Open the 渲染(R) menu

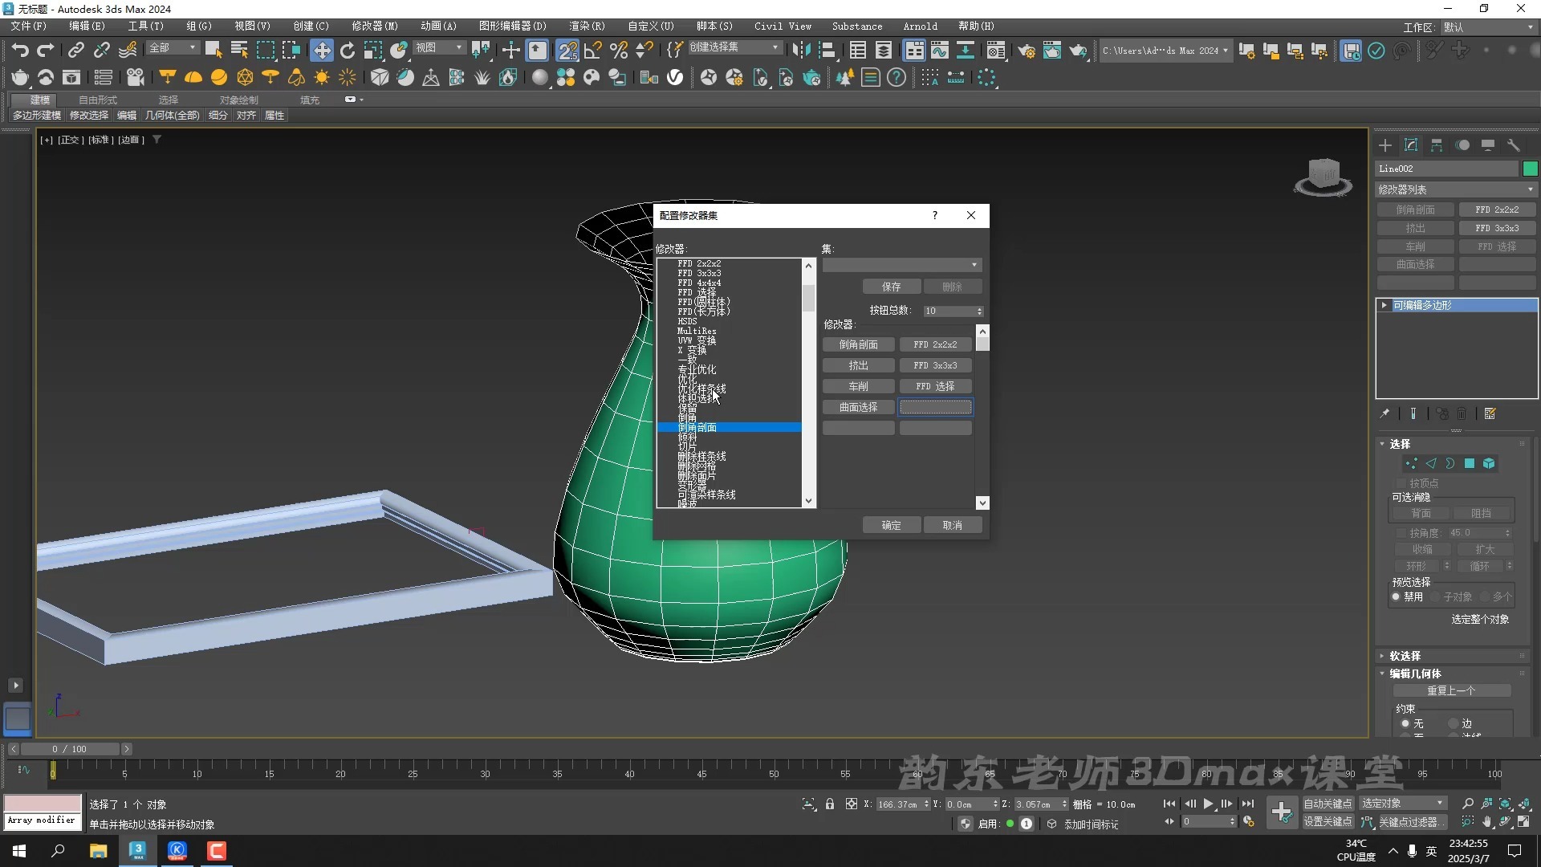tap(587, 26)
